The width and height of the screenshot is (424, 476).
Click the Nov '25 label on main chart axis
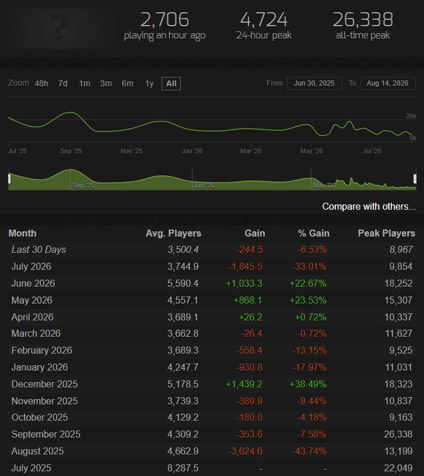131,151
